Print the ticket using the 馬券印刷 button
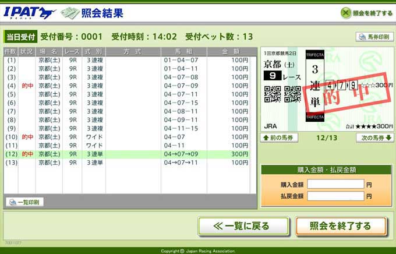The width and height of the screenshot is (396, 254). tap(373, 37)
